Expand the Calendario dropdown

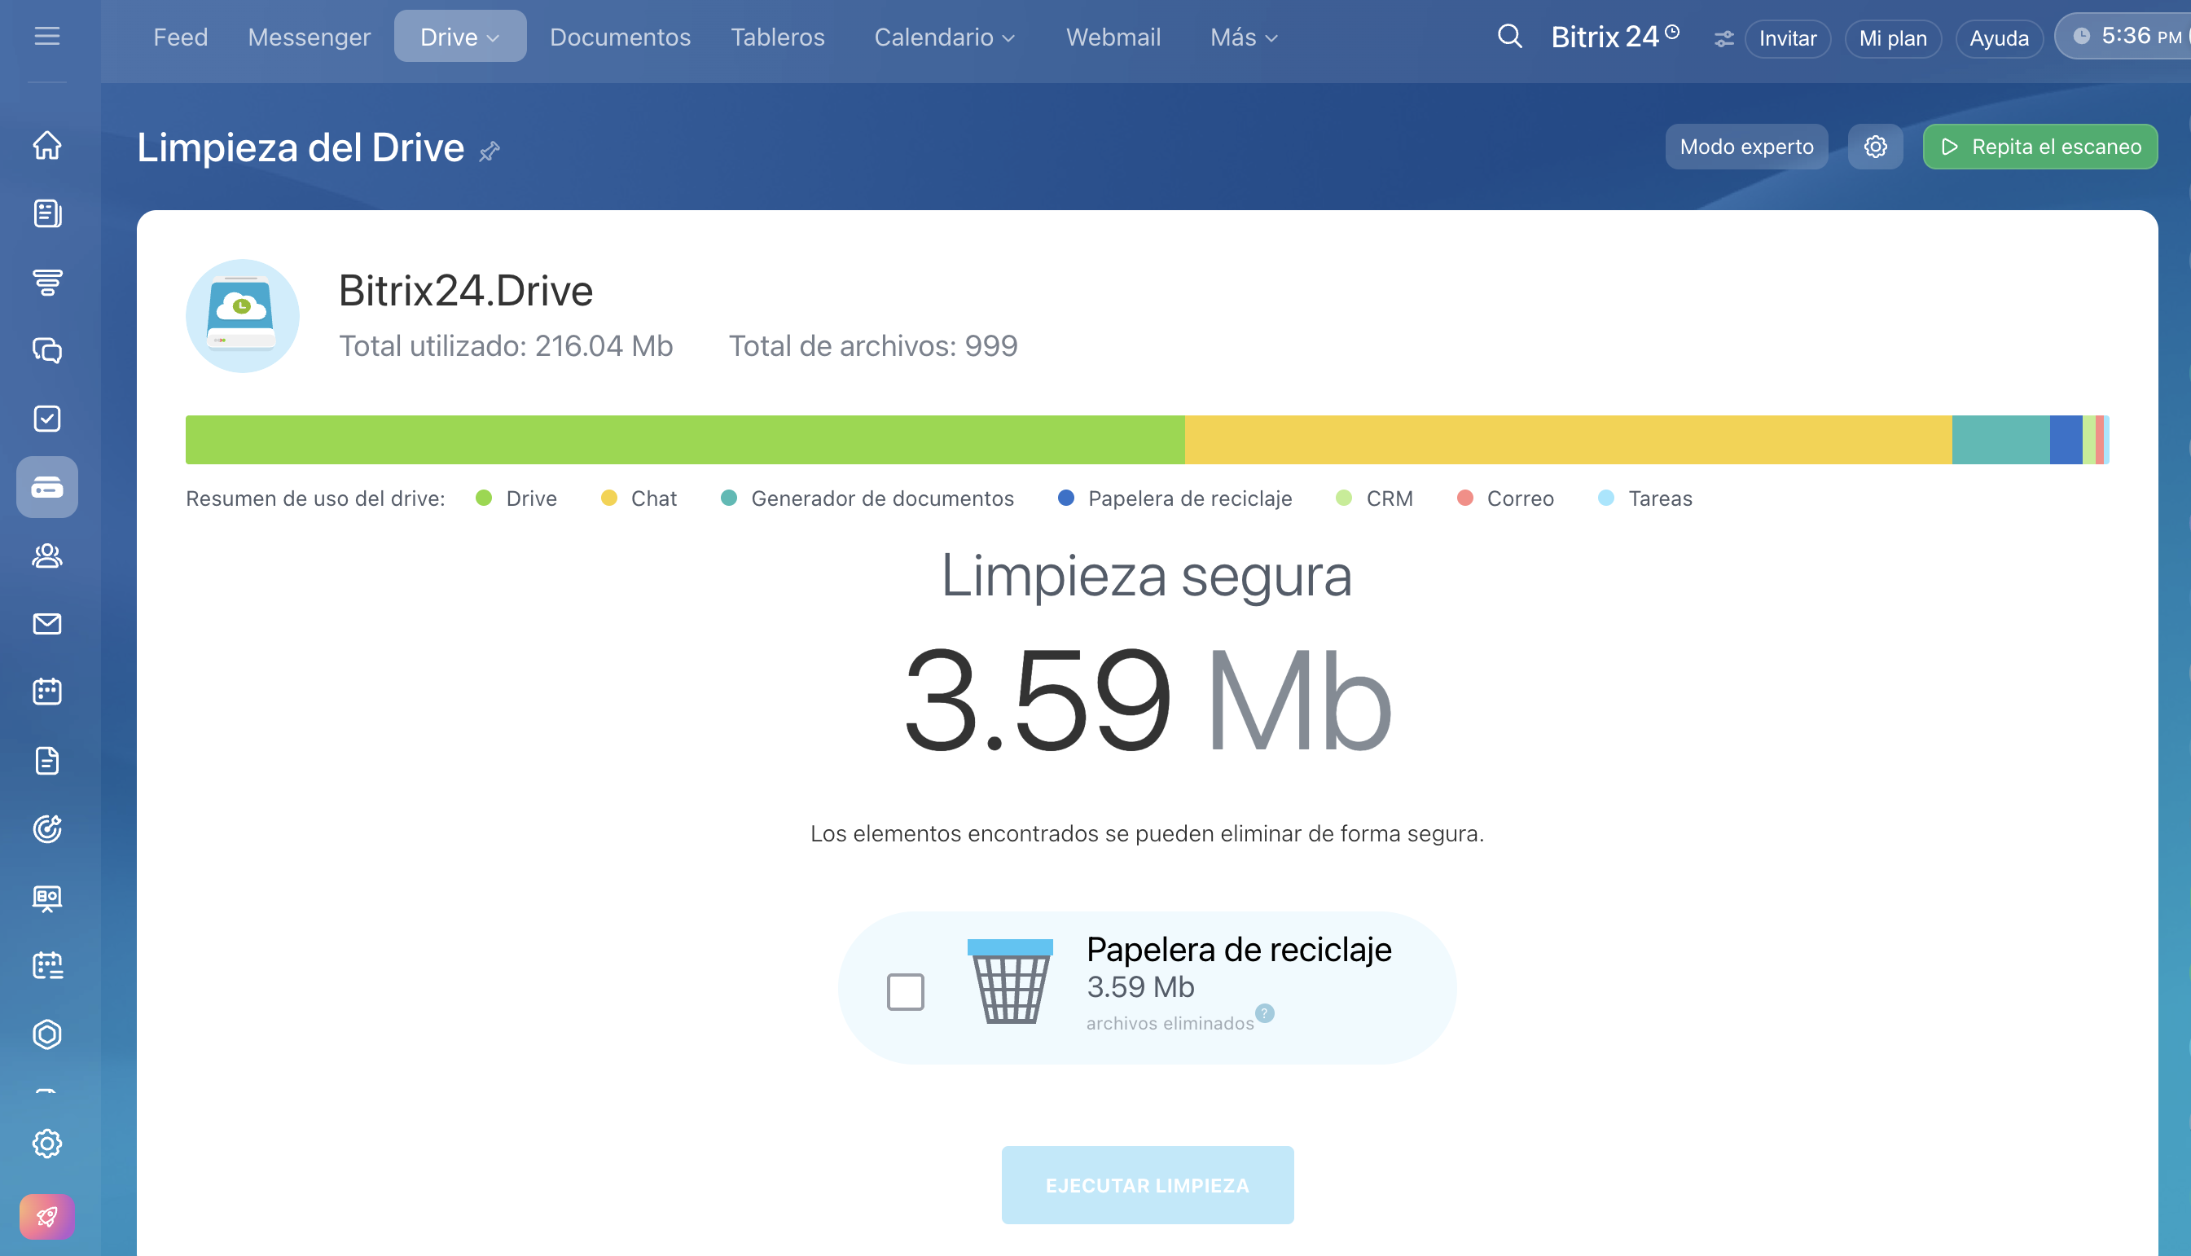(x=944, y=37)
